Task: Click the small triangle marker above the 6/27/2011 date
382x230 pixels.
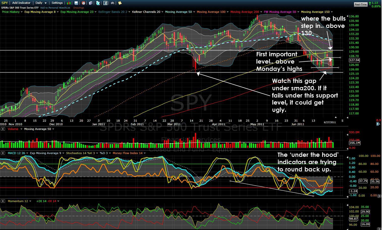Action: (336, 117)
